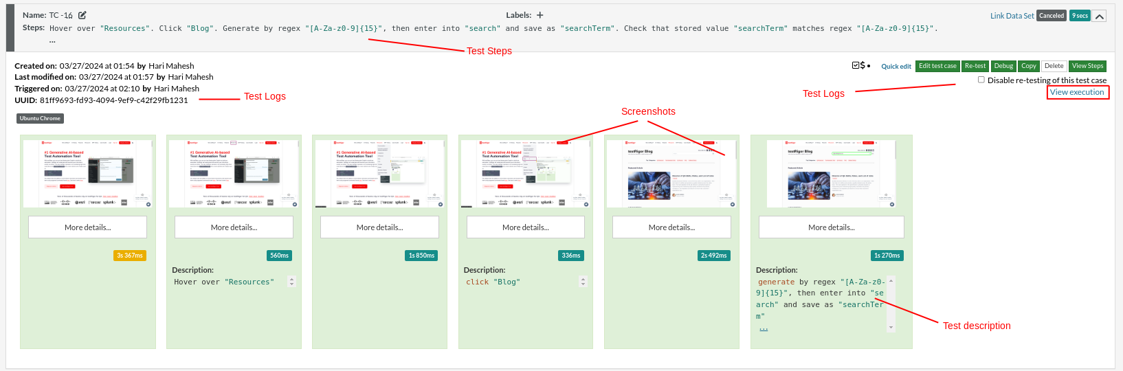Click Quick edit link
This screenshot has height=371, width=1123.
(x=896, y=67)
